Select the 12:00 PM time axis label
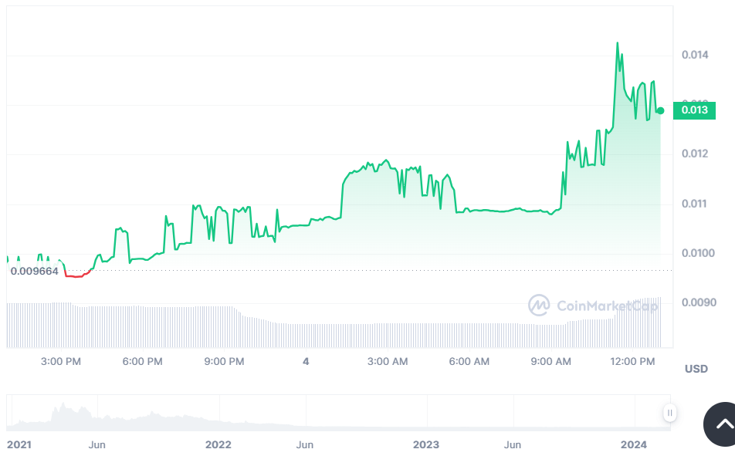Screen dimensions: 735x466 point(632,361)
